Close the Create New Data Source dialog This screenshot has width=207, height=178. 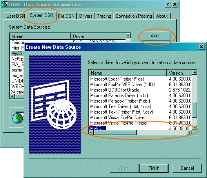pos(202,47)
